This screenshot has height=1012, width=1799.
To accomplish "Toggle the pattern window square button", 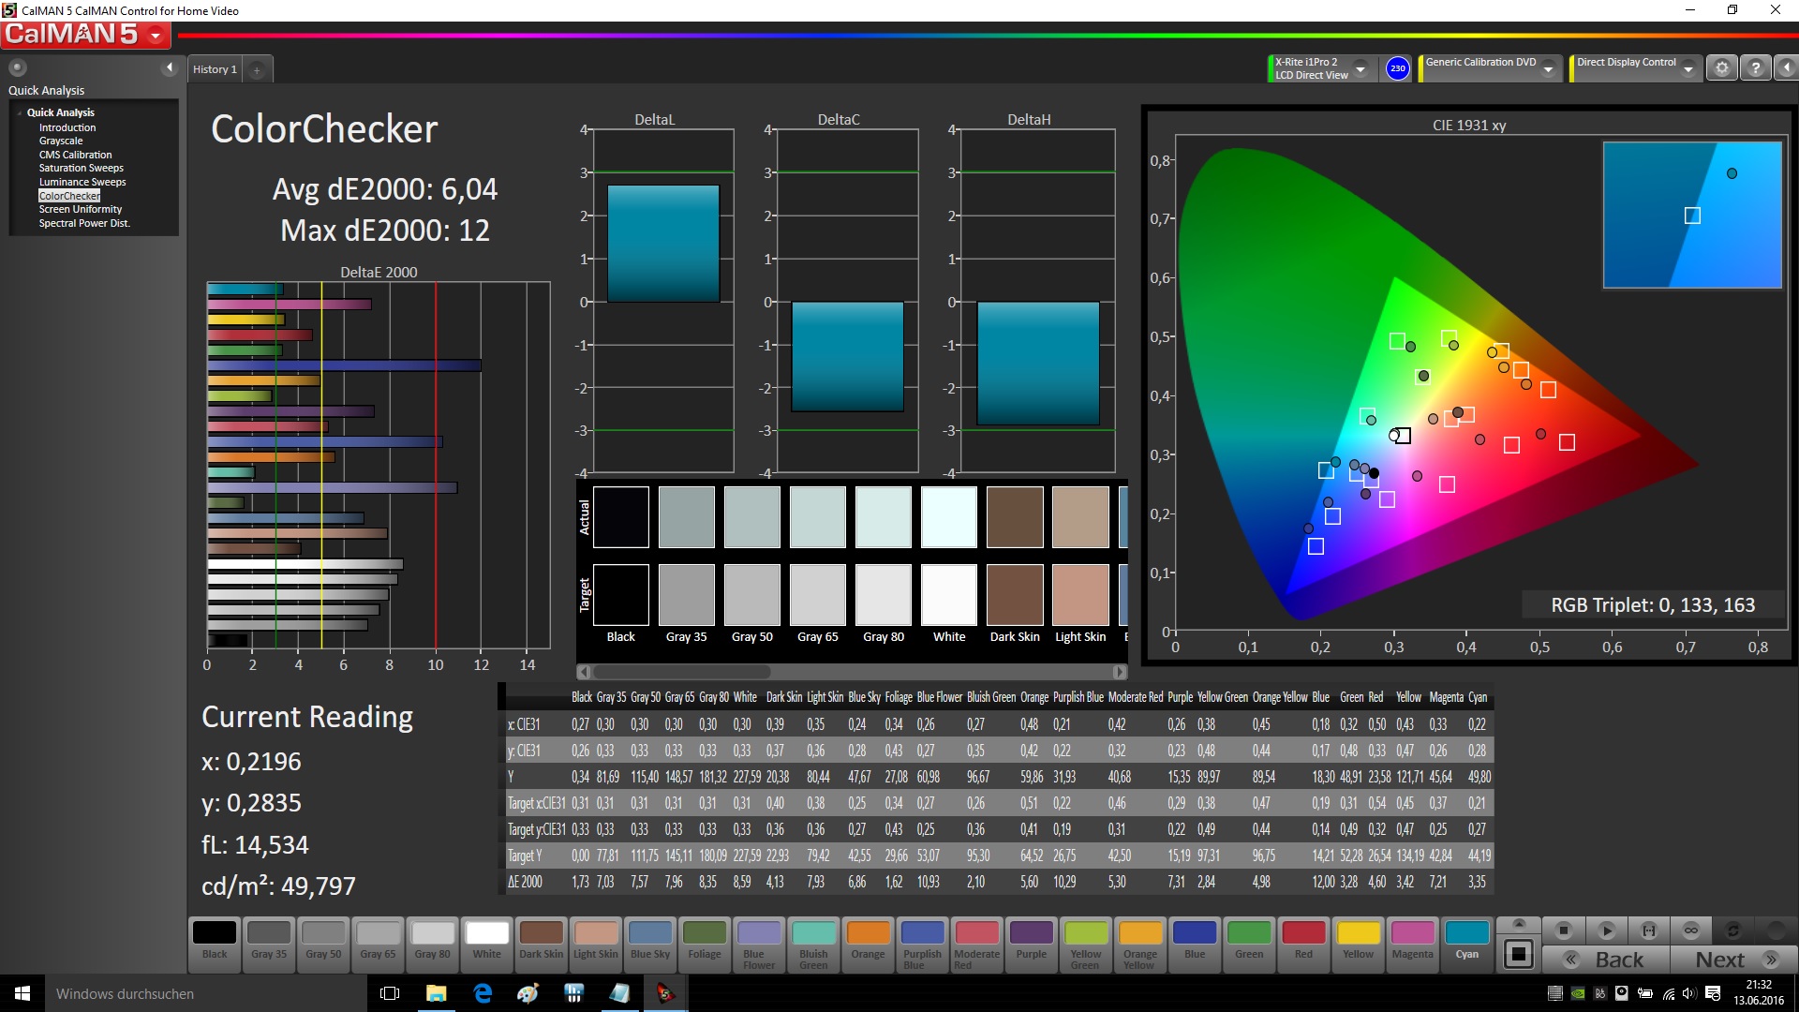I will [1519, 954].
